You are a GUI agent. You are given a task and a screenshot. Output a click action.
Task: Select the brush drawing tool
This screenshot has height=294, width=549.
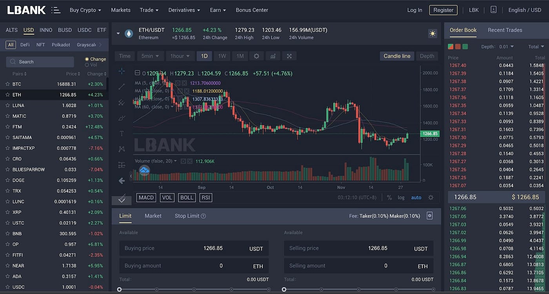click(x=122, y=118)
